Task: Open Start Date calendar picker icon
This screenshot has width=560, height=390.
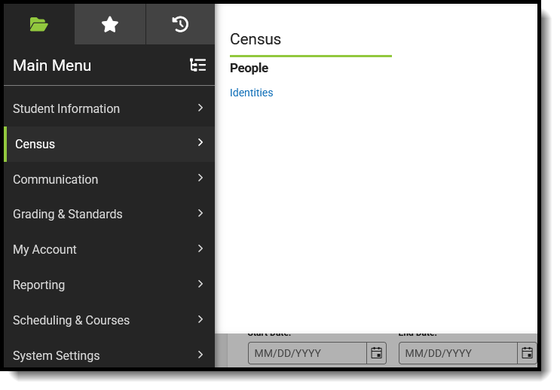Action: (x=376, y=353)
